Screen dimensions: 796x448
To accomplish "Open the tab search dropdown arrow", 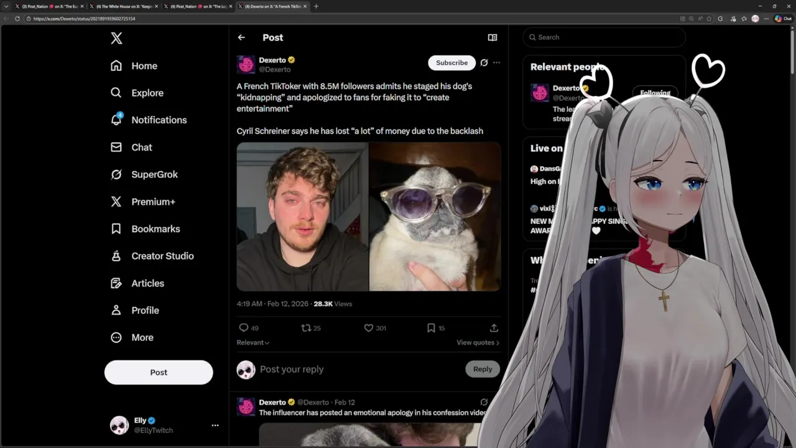I will [x=6, y=6].
